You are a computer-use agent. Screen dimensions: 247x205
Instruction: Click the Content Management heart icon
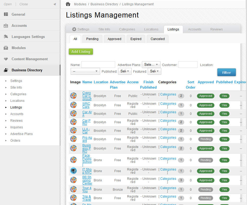click(6, 59)
